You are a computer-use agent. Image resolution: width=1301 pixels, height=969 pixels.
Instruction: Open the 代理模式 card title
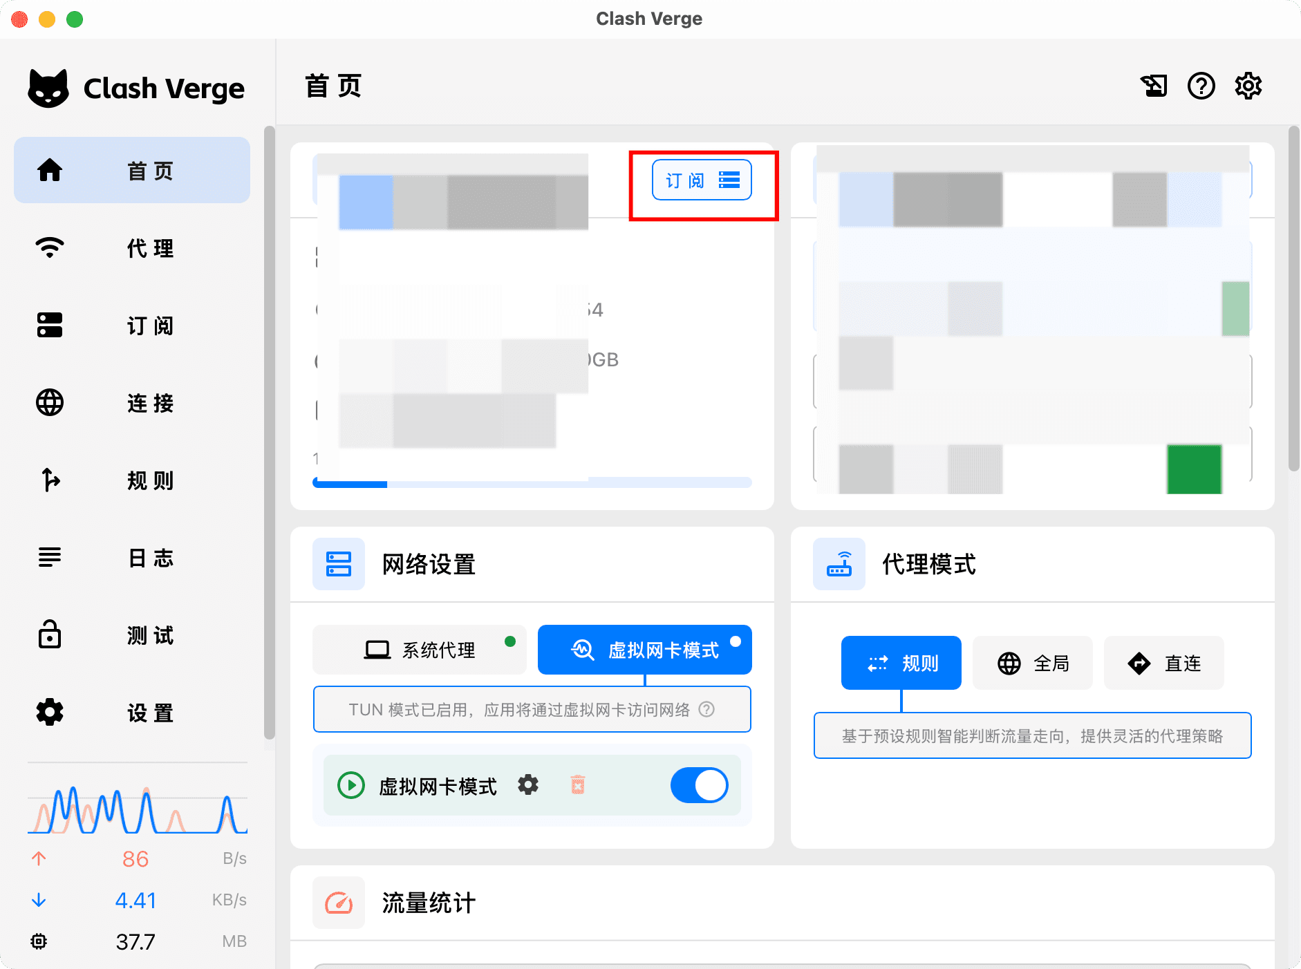tap(929, 564)
